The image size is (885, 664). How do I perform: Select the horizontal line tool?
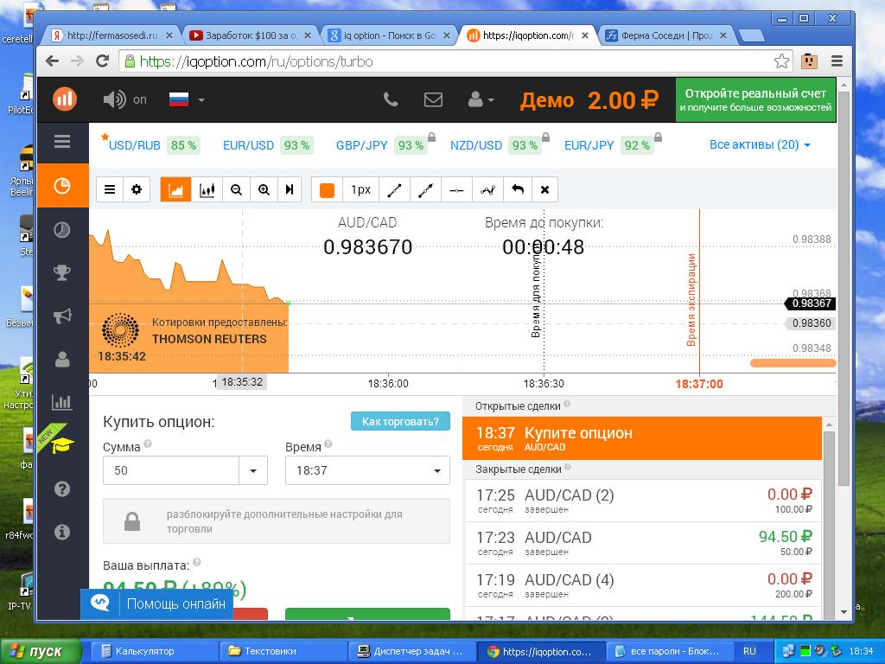point(456,189)
